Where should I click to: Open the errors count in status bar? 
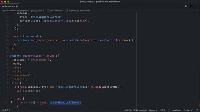pyautogui.click(x=4, y=110)
